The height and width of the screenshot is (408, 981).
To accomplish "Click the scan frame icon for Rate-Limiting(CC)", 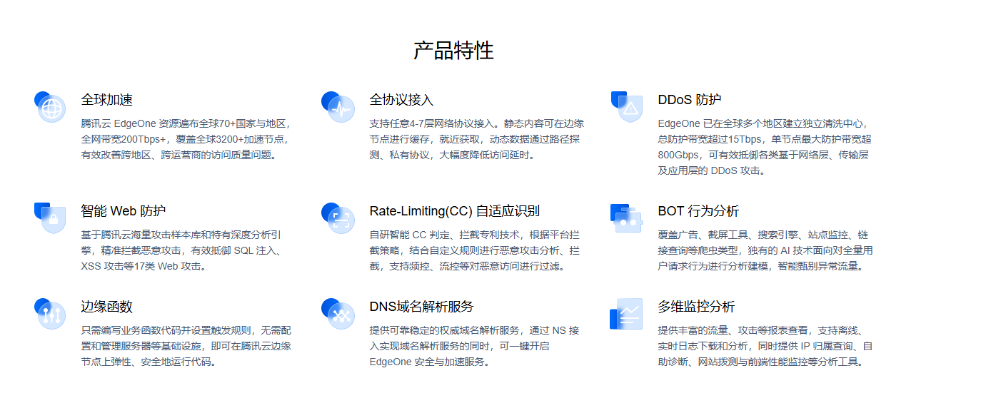I will click(x=338, y=218).
